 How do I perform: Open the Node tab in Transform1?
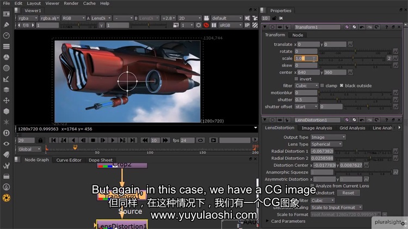click(x=298, y=35)
